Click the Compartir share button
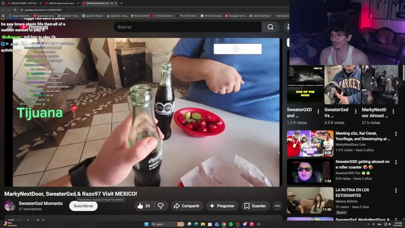405x228 pixels. click(x=187, y=206)
